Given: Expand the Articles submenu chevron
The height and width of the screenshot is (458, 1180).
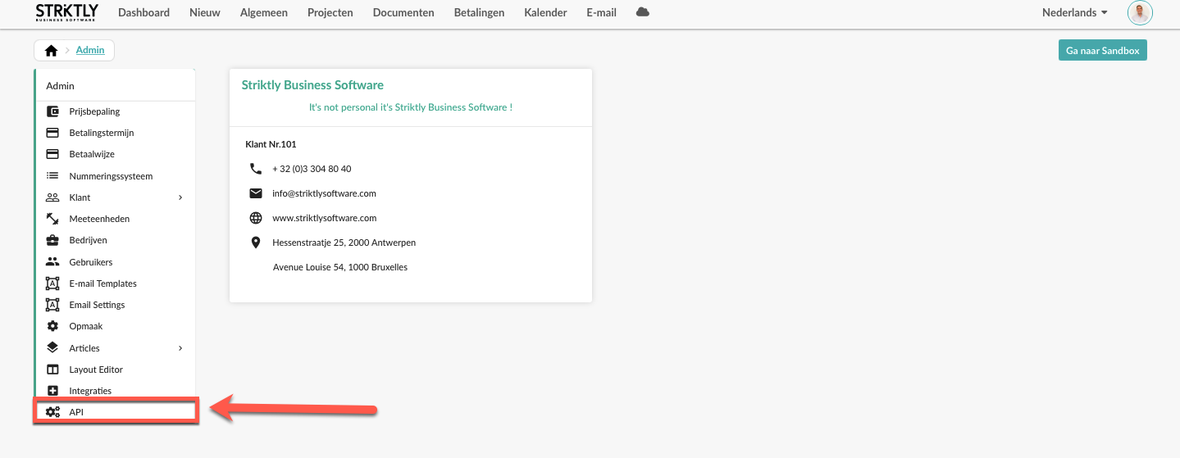Looking at the screenshot, I should [180, 348].
